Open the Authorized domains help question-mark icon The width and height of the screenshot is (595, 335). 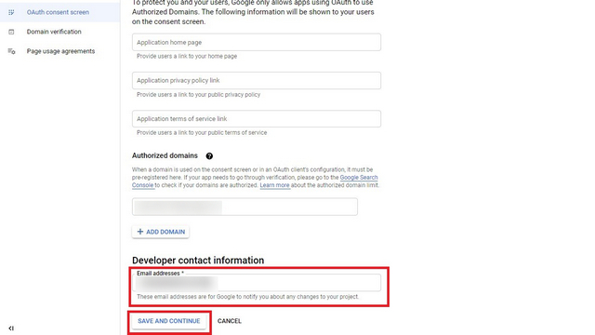coord(209,155)
